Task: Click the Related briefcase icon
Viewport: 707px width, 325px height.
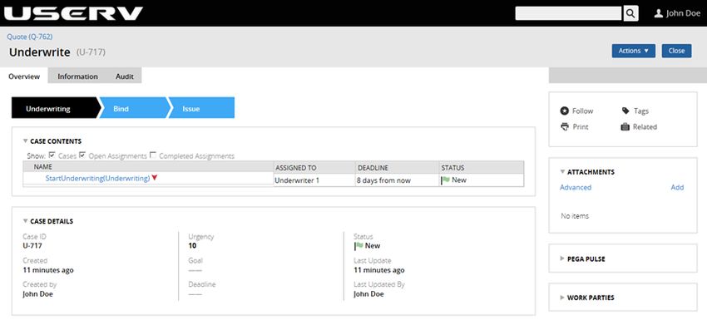Action: click(625, 126)
